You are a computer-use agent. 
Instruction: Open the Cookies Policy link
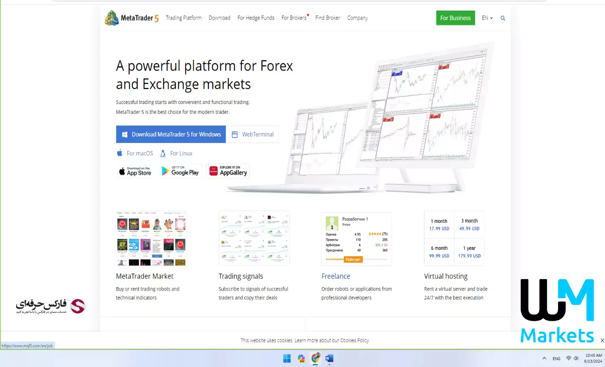pyautogui.click(x=354, y=340)
